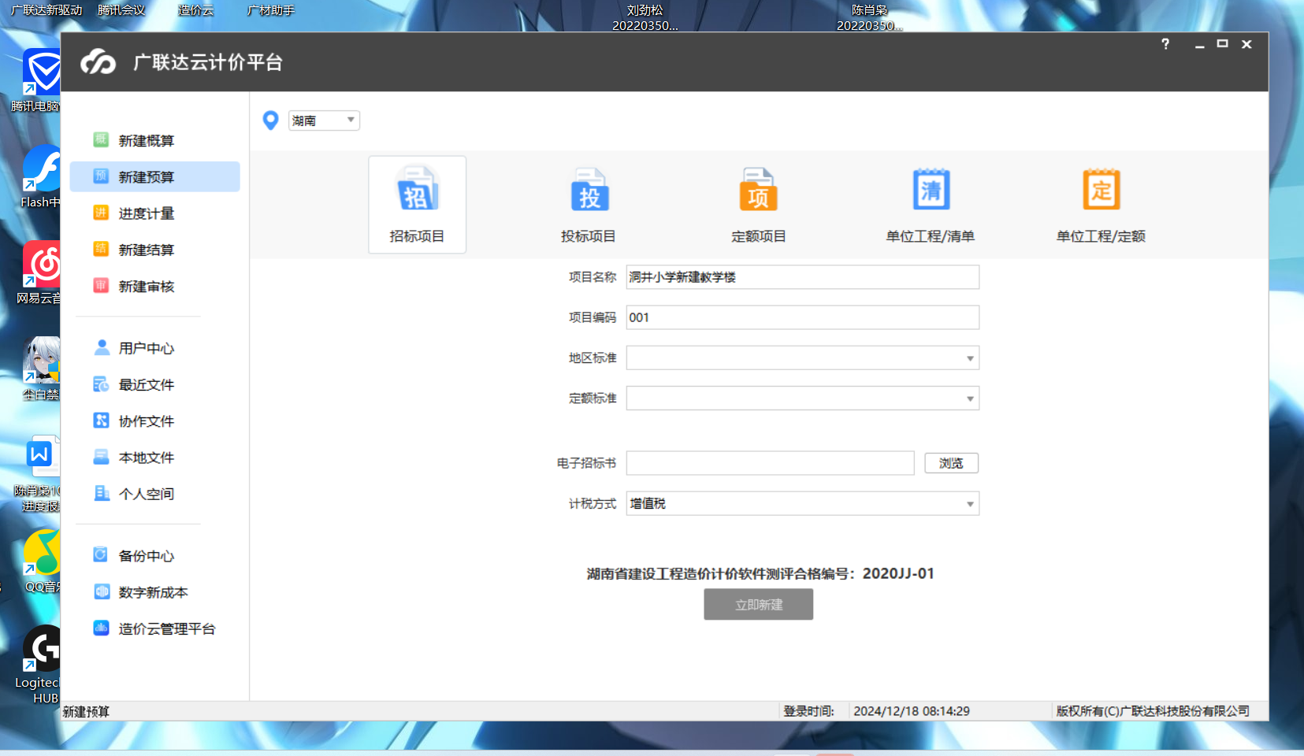Open 网易云音乐 desktop shortcut

39,272
